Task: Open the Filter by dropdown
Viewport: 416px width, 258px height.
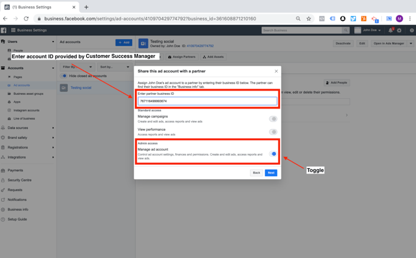Action: pos(77,67)
